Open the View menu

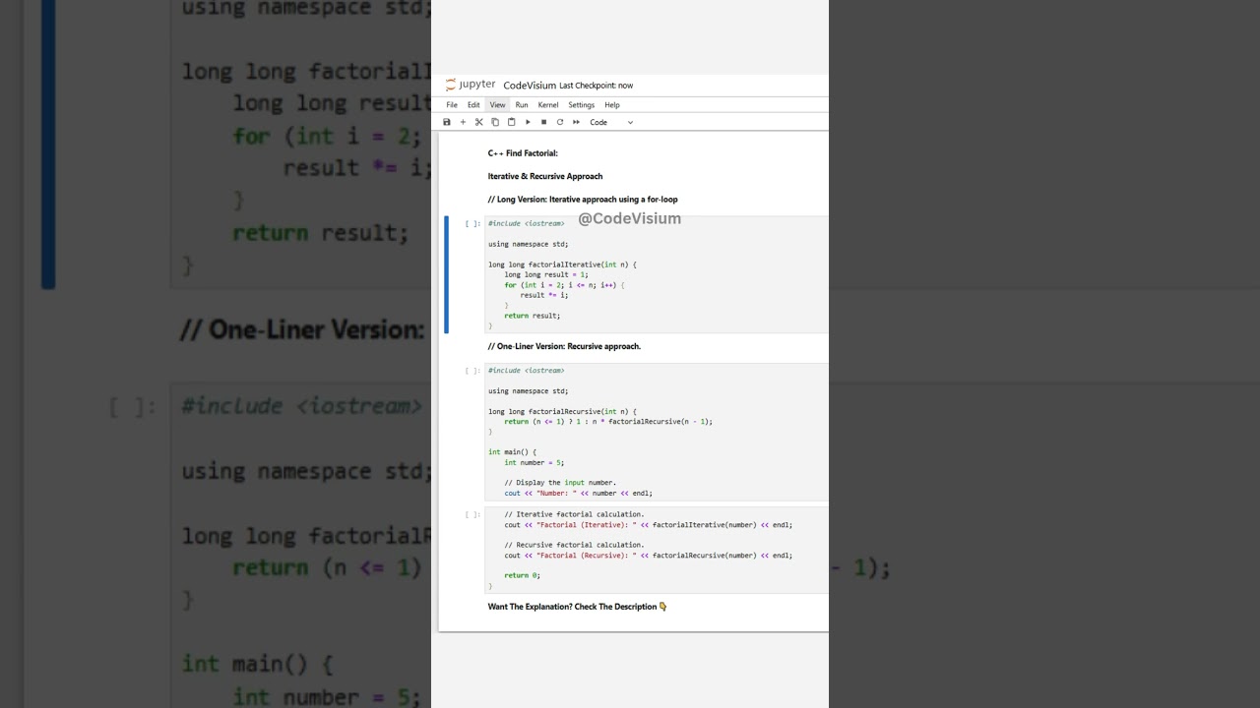(x=497, y=105)
